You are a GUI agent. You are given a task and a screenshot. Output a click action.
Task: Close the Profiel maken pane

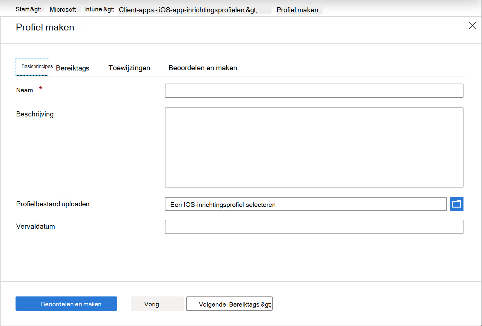pyautogui.click(x=472, y=26)
